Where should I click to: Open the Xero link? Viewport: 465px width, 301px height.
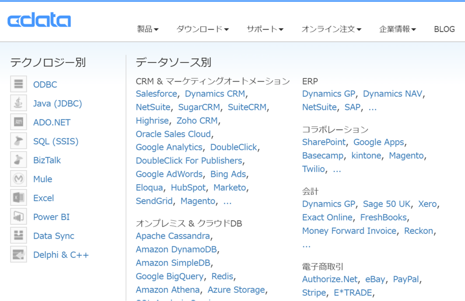click(427, 204)
